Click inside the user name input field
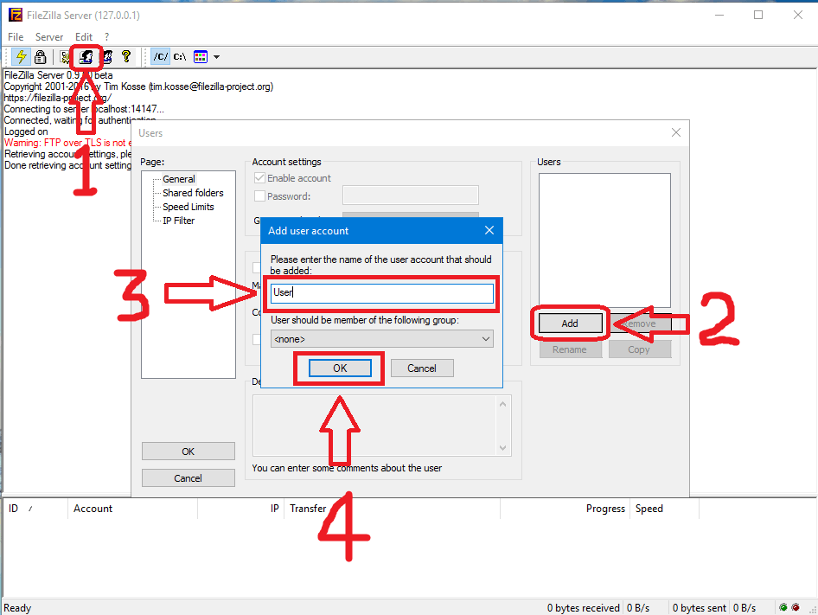Screen dimensions: 818x615 (381, 292)
